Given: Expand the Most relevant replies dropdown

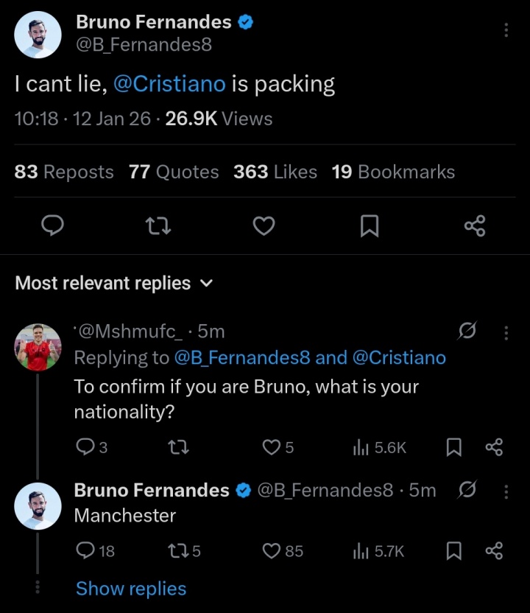Looking at the screenshot, I should (207, 284).
